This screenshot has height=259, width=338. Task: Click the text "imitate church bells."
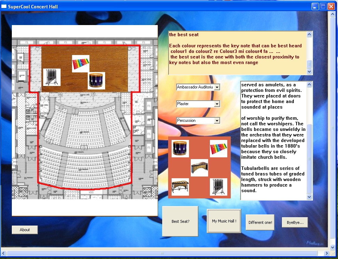tap(264, 157)
